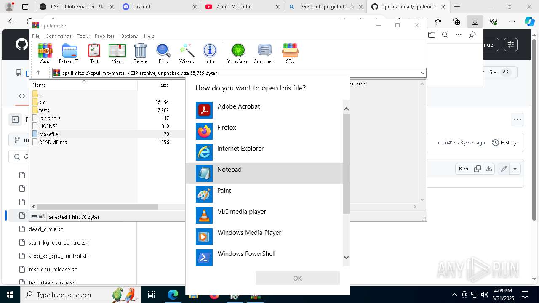Create SFX archive icon

[290, 53]
